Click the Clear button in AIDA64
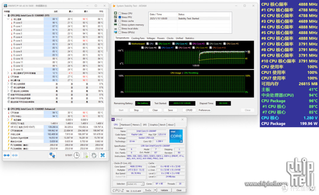 [155, 110]
